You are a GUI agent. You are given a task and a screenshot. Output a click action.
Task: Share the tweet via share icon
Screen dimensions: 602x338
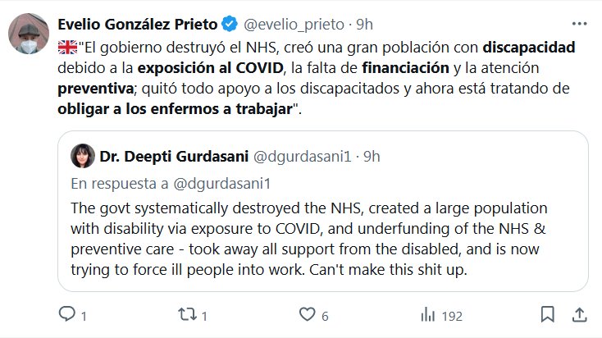point(579,314)
